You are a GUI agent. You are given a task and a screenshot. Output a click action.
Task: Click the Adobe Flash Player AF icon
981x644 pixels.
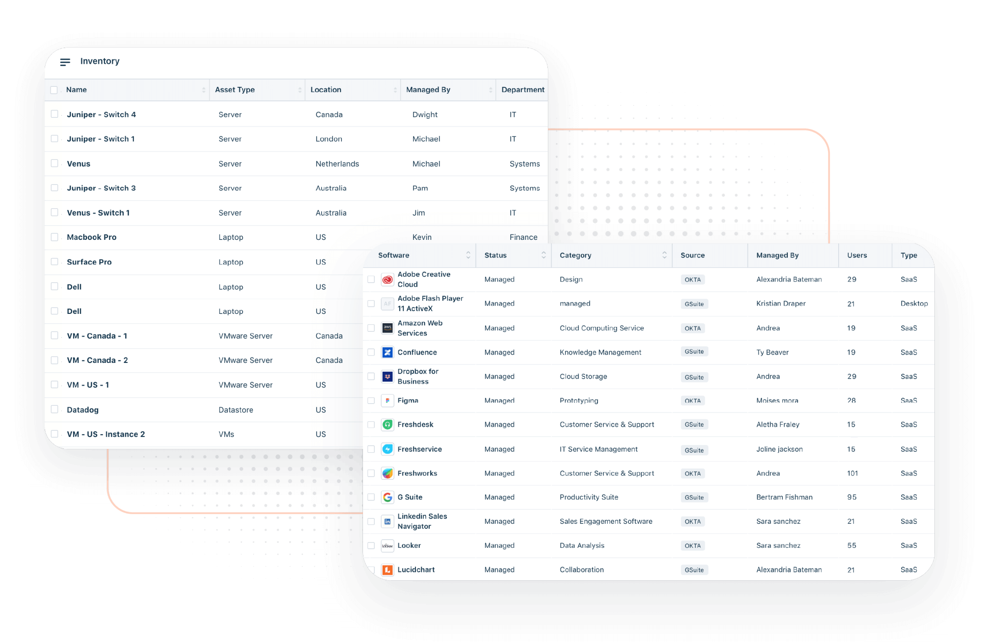pos(387,304)
